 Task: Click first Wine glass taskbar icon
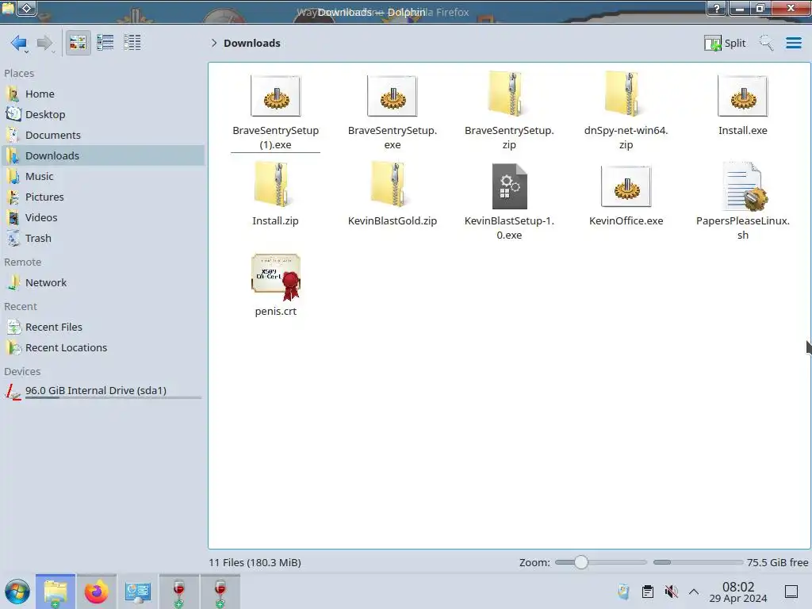[x=178, y=592]
